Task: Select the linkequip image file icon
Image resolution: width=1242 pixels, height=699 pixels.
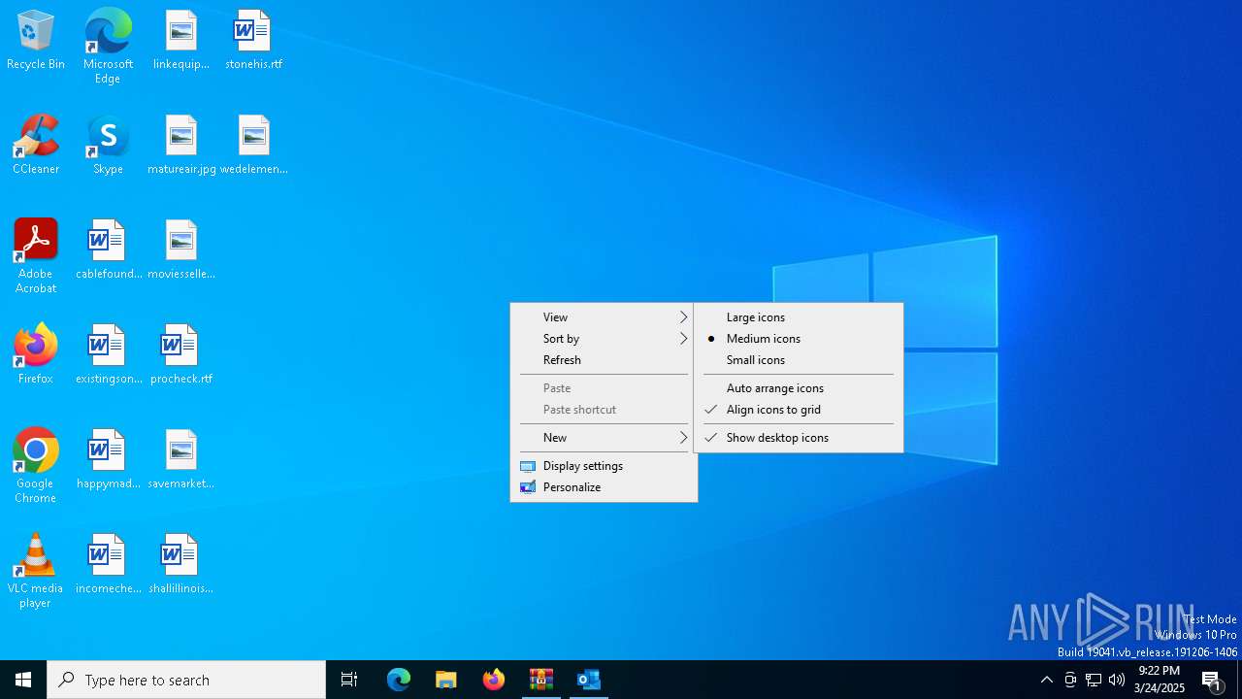Action: [180, 40]
